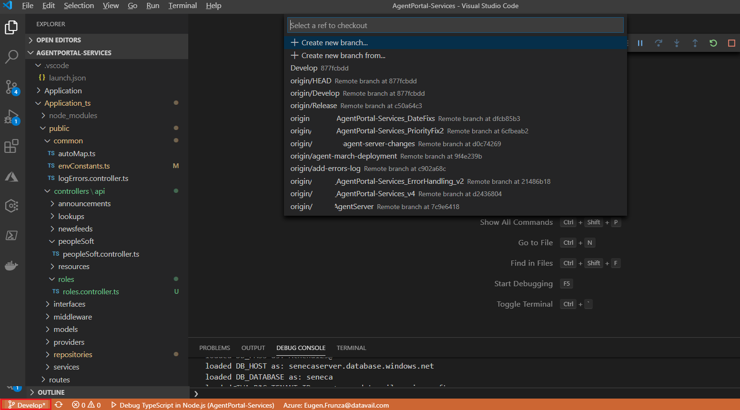Screen dimensions: 740x410
Task: Open the Selection menu
Action: [x=79, y=6]
